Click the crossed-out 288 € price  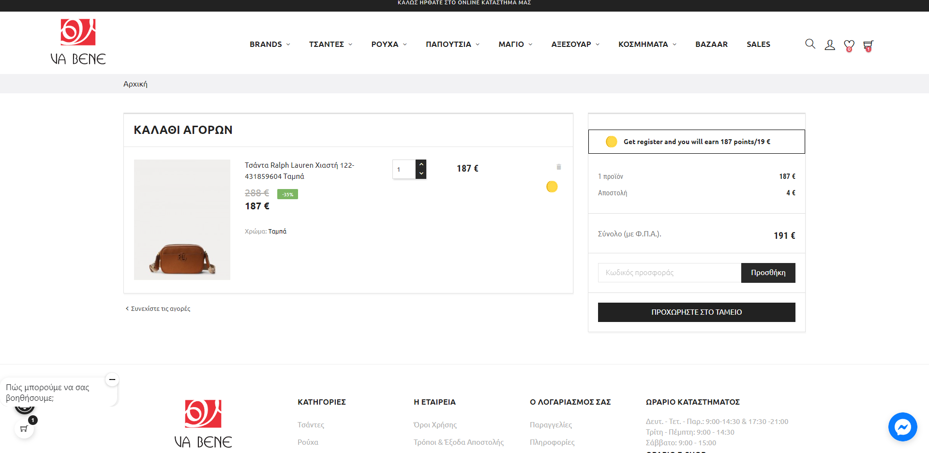(257, 193)
